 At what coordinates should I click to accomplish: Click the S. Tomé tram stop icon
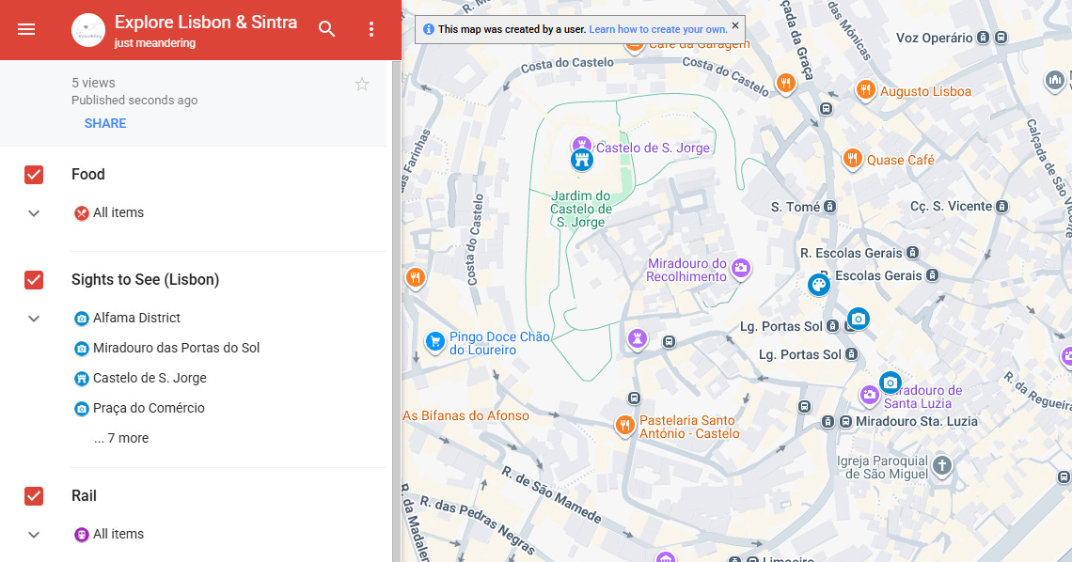[829, 206]
